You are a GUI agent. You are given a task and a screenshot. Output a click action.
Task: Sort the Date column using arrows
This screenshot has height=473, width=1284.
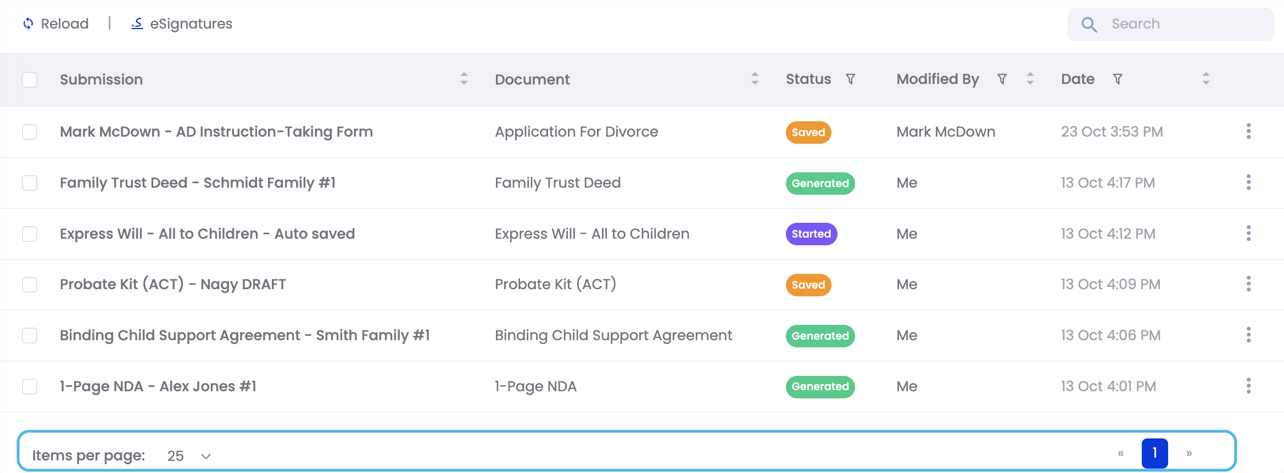(1205, 78)
